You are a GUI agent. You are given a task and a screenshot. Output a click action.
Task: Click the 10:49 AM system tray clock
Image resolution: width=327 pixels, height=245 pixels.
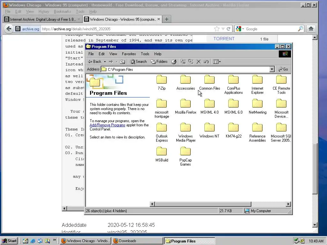[x=316, y=241]
